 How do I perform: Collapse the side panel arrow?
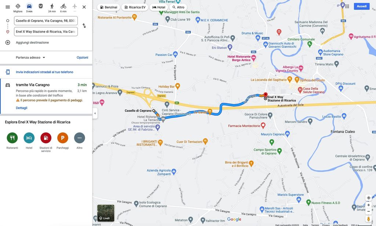point(95,113)
